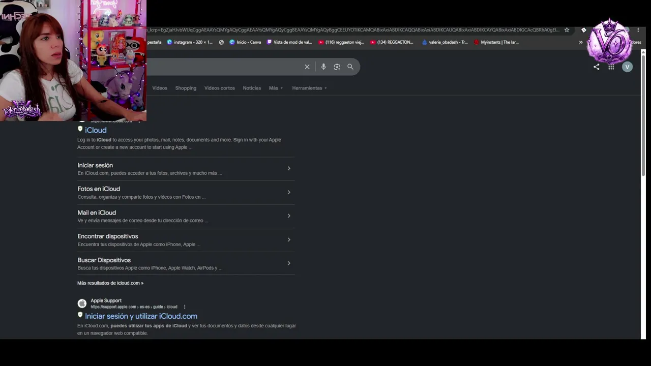Screen dimensions: 651x366
Task: Click the support.apple.com URL breadcrumb
Action: tap(134, 307)
